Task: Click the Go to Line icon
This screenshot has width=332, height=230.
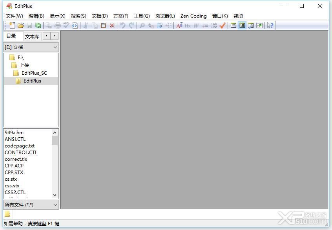Action: point(168,25)
